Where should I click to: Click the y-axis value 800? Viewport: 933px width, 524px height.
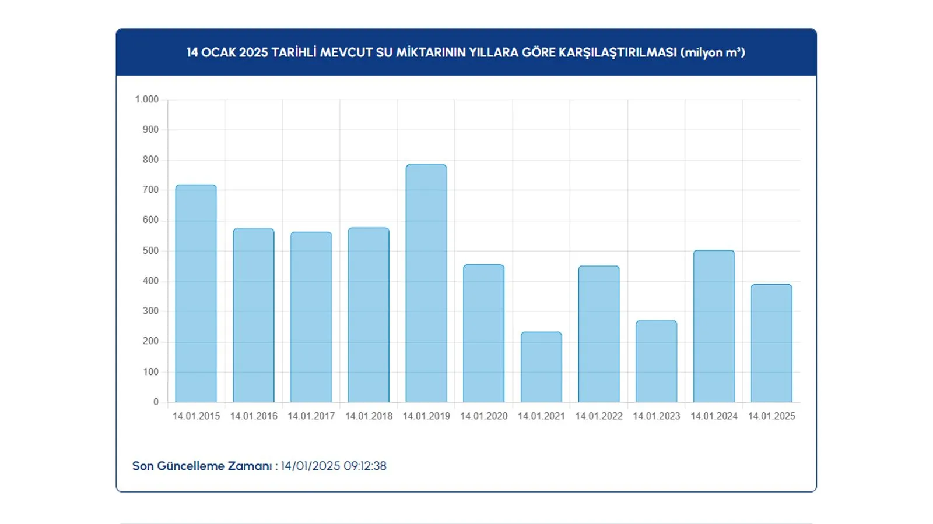(150, 160)
